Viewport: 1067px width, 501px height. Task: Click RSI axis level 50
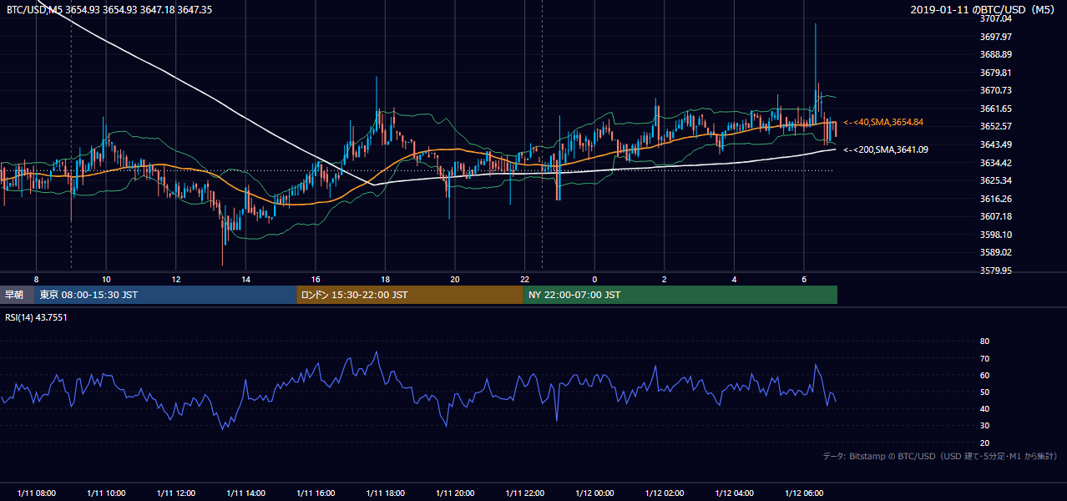coord(984,392)
